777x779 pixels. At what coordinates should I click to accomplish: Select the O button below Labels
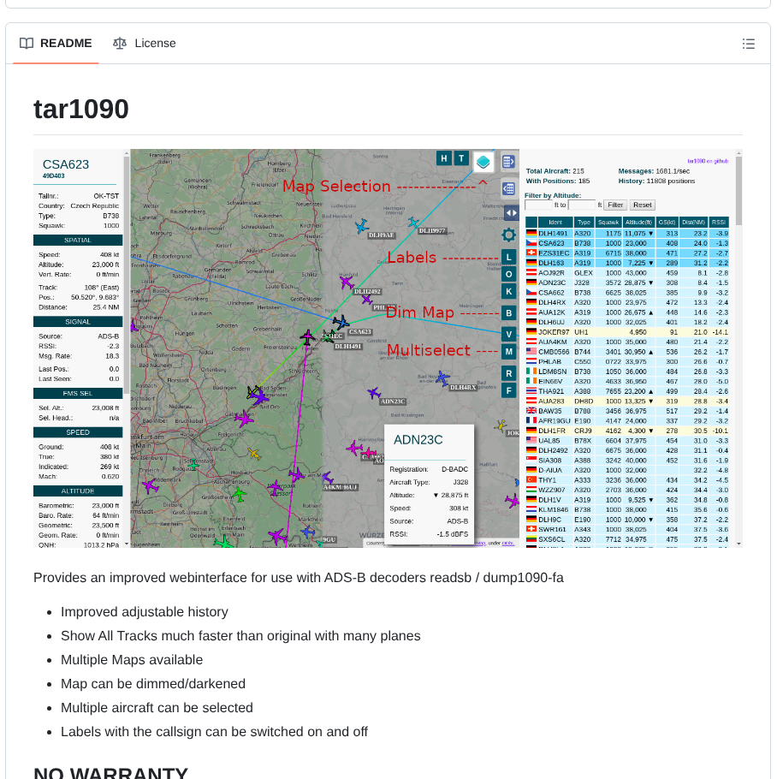point(508,274)
